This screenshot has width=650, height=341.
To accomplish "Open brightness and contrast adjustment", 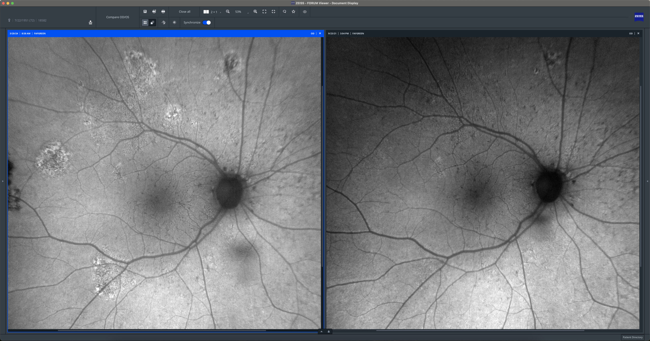I will tap(174, 23).
